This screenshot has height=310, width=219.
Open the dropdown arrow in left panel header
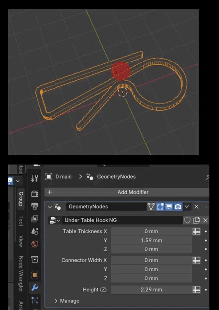18,181
